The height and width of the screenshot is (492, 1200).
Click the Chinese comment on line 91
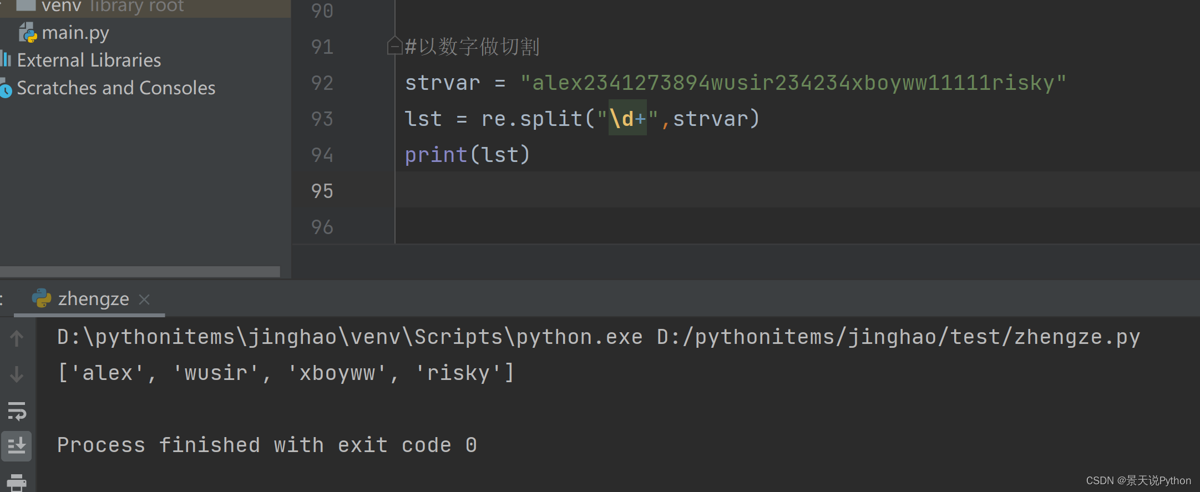tap(472, 47)
